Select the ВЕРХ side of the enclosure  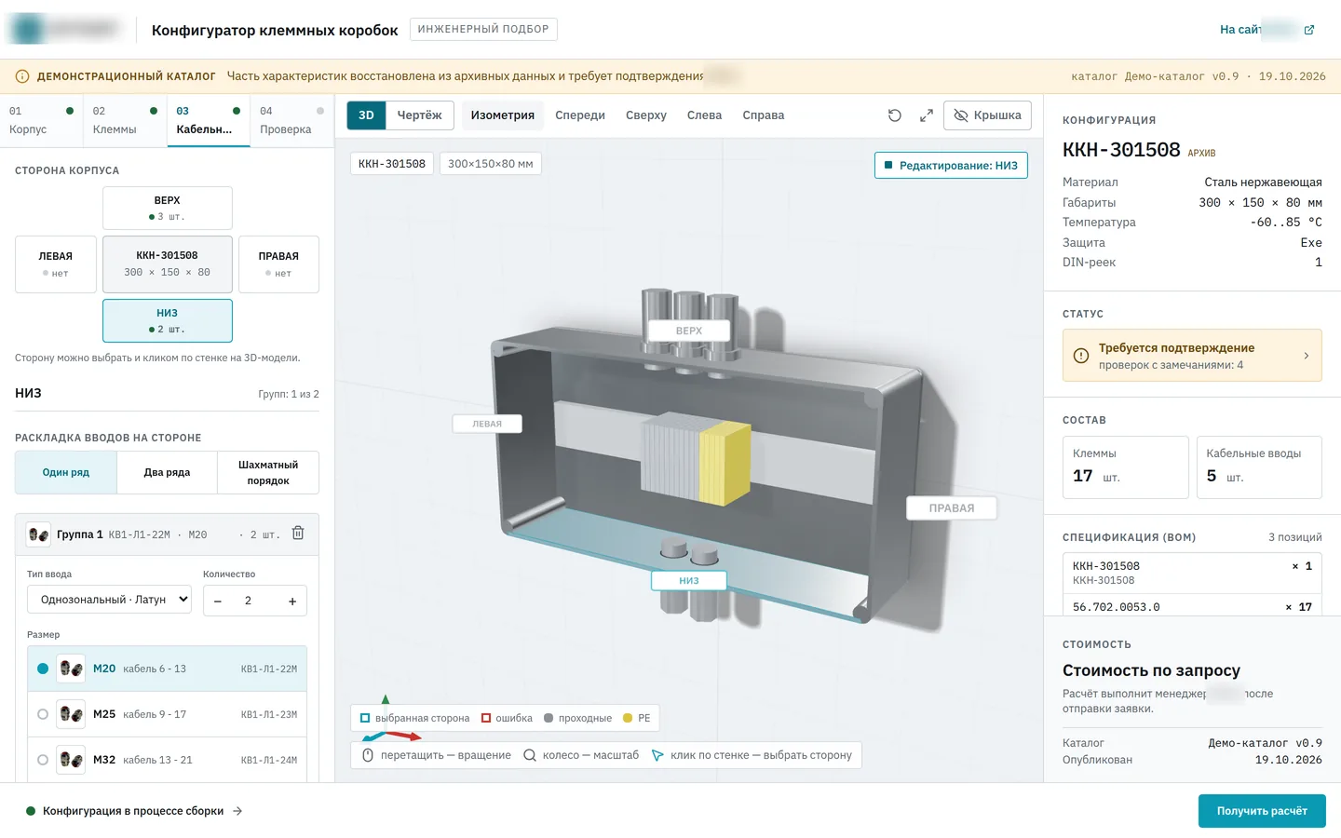168,208
